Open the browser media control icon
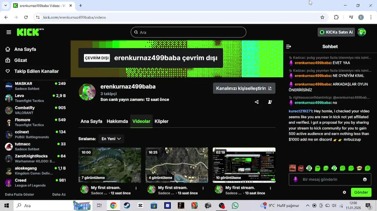 tap(351, 17)
